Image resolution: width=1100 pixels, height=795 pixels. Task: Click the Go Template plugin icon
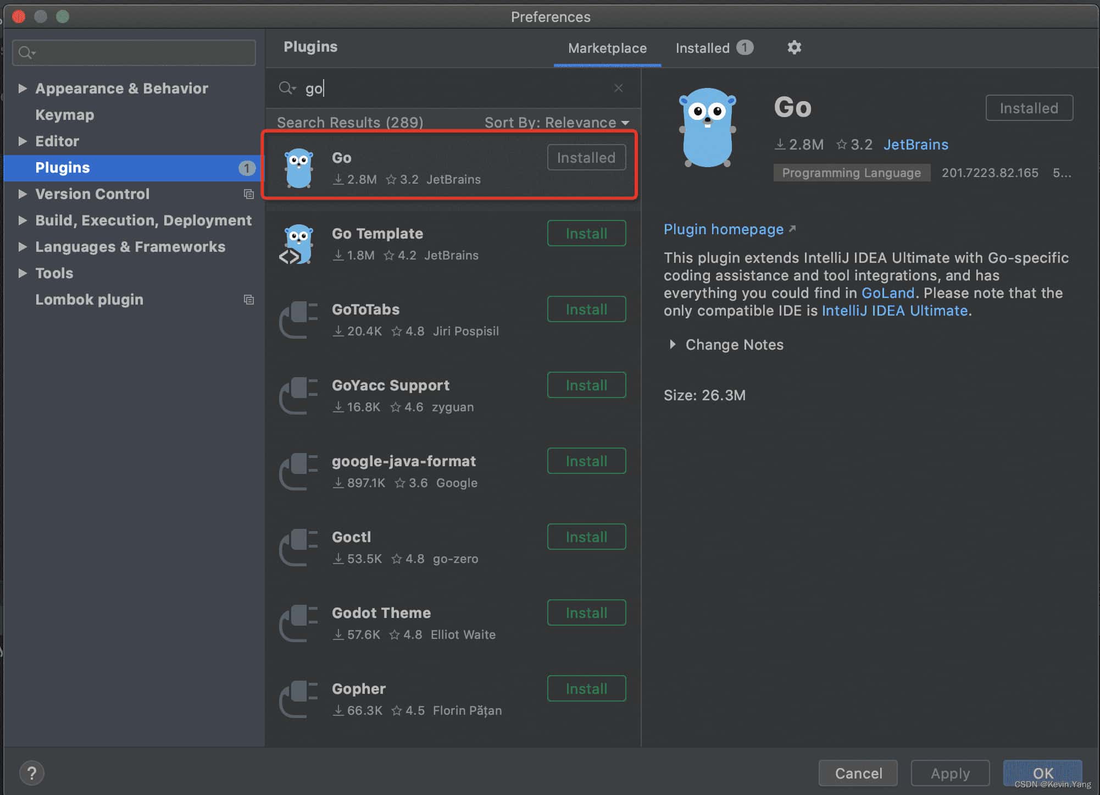tap(297, 244)
